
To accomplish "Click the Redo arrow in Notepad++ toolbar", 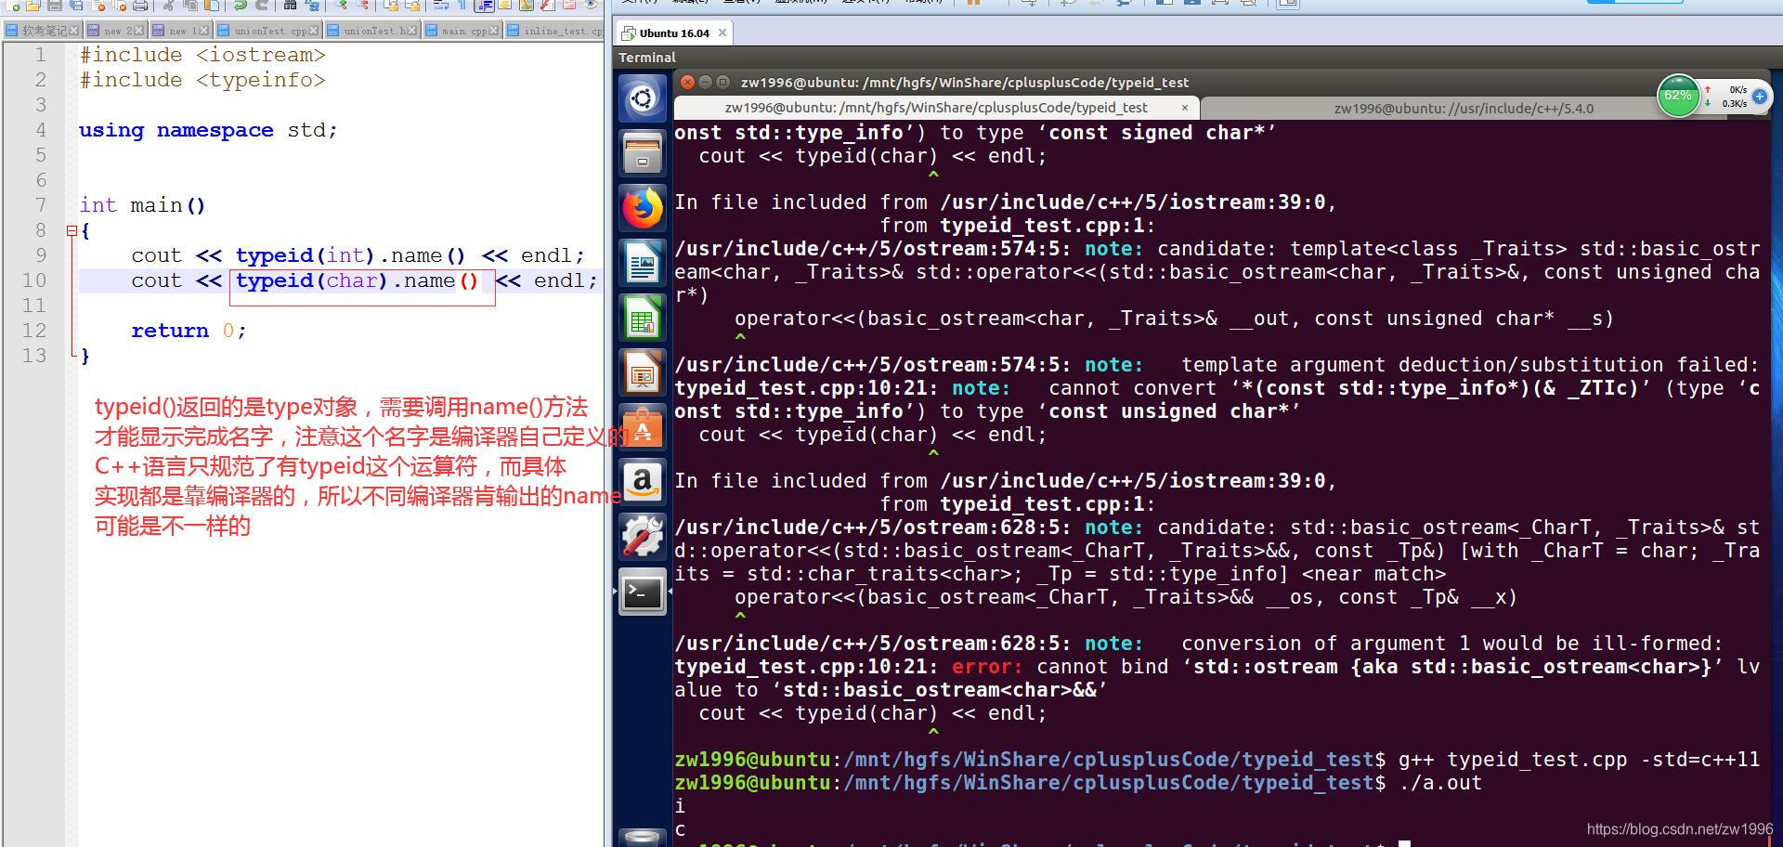I will (x=262, y=5).
